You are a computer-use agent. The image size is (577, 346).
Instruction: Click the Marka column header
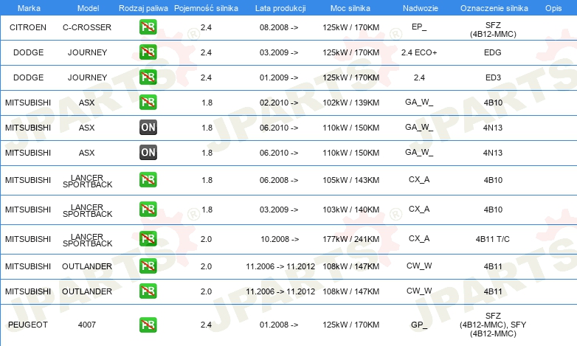coord(29,8)
